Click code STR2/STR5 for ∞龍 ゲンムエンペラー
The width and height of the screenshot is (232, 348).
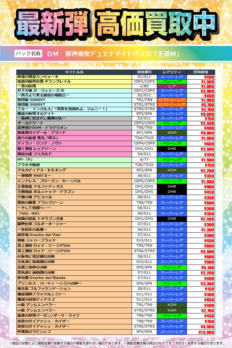pyautogui.click(x=144, y=310)
